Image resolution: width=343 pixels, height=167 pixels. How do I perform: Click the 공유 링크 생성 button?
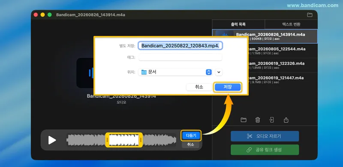point(265,150)
